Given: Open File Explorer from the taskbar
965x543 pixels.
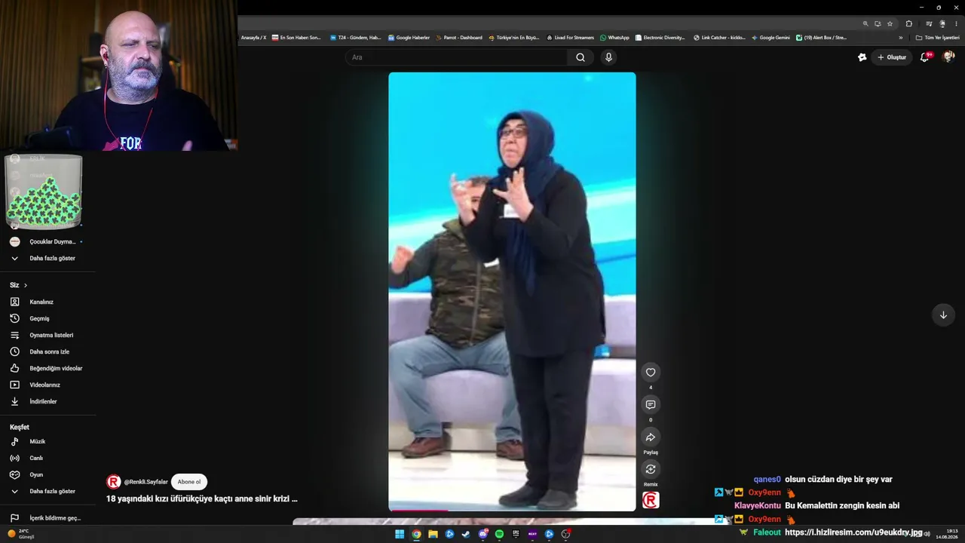Looking at the screenshot, I should 433,534.
